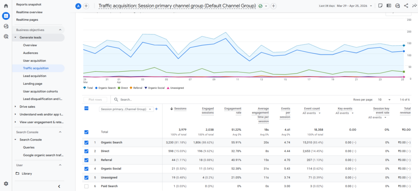
Task: Open the Explore icon in left rail
Action: point(6,26)
